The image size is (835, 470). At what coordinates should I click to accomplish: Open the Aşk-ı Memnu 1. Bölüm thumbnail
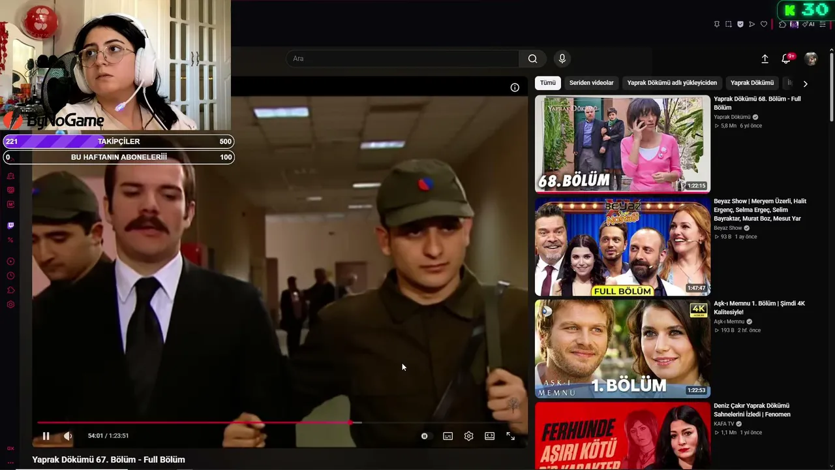tap(622, 349)
